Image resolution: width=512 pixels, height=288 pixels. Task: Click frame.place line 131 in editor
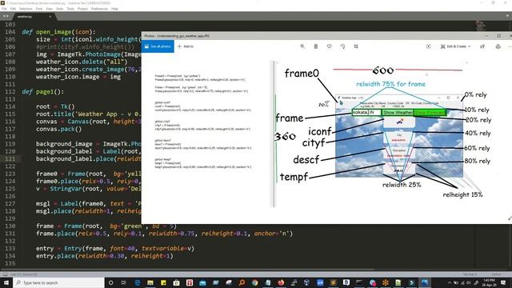pos(164,234)
